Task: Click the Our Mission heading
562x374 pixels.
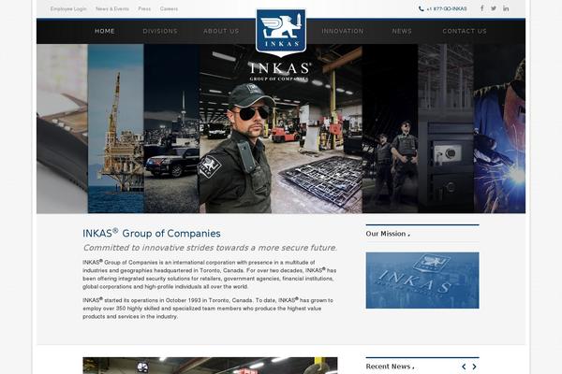Action: pos(388,234)
